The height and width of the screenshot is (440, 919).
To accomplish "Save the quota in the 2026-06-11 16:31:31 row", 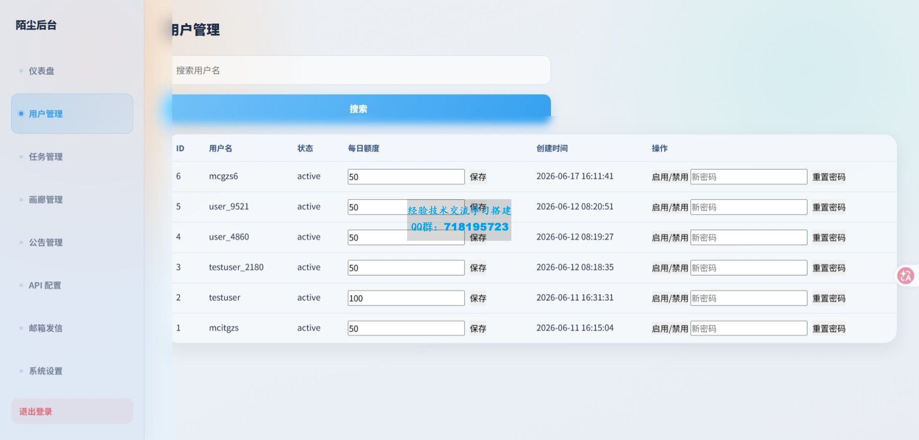I will click(478, 298).
